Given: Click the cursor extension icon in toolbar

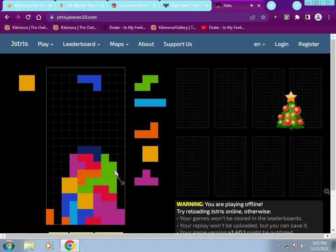Looking at the screenshot, I should (x=276, y=17).
